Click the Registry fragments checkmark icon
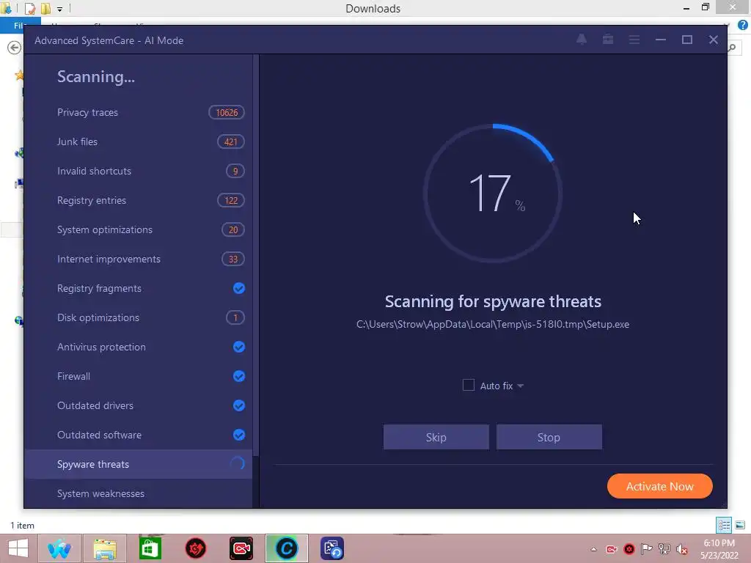Viewport: 751px width, 563px height. point(238,288)
